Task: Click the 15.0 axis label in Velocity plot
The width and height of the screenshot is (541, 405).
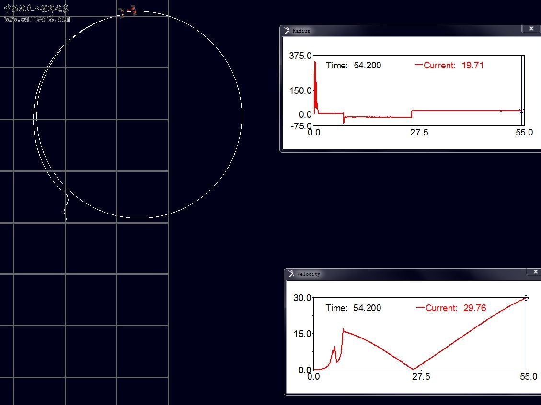Action: click(302, 334)
